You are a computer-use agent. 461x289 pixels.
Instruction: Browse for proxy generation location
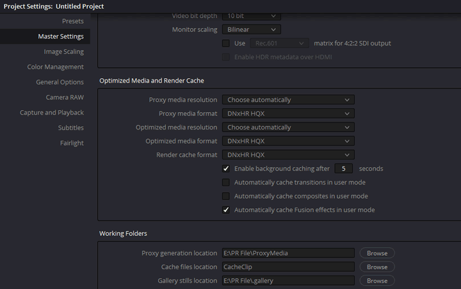[376, 253]
